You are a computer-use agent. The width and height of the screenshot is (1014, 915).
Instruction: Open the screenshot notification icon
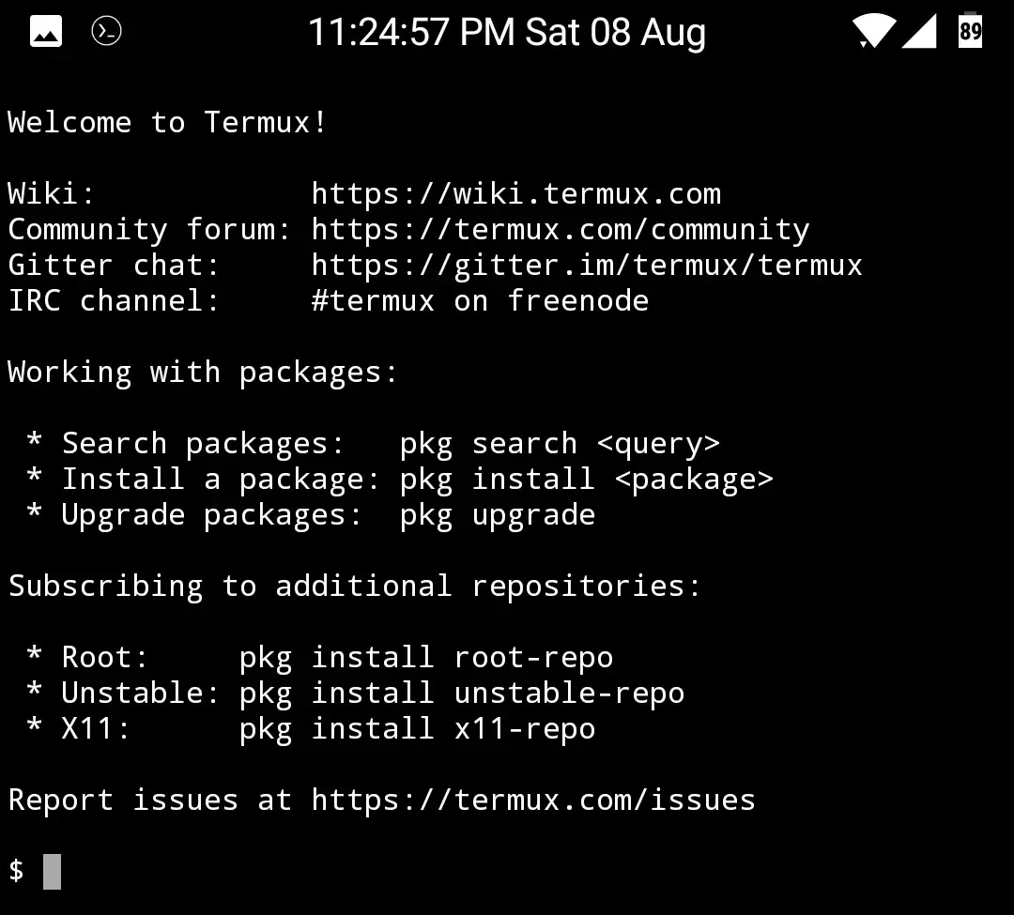pos(45,30)
